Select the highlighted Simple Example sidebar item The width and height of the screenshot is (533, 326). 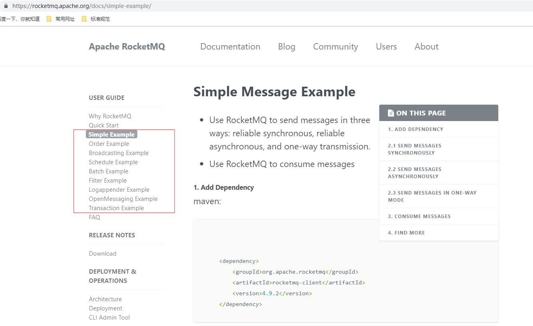pos(112,135)
